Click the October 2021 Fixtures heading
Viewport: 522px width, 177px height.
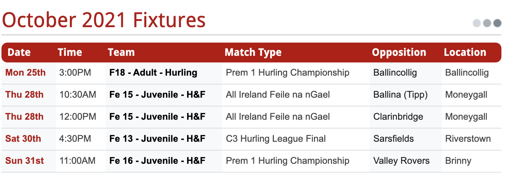104,20
